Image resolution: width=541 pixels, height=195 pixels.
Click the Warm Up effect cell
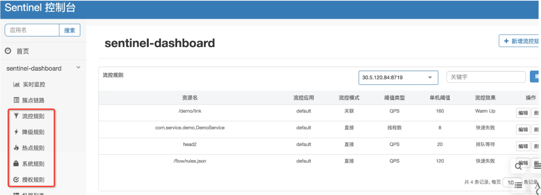tap(485, 111)
